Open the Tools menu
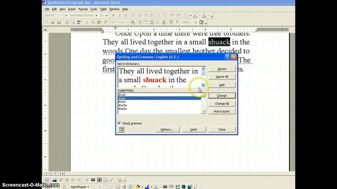 point(94,9)
